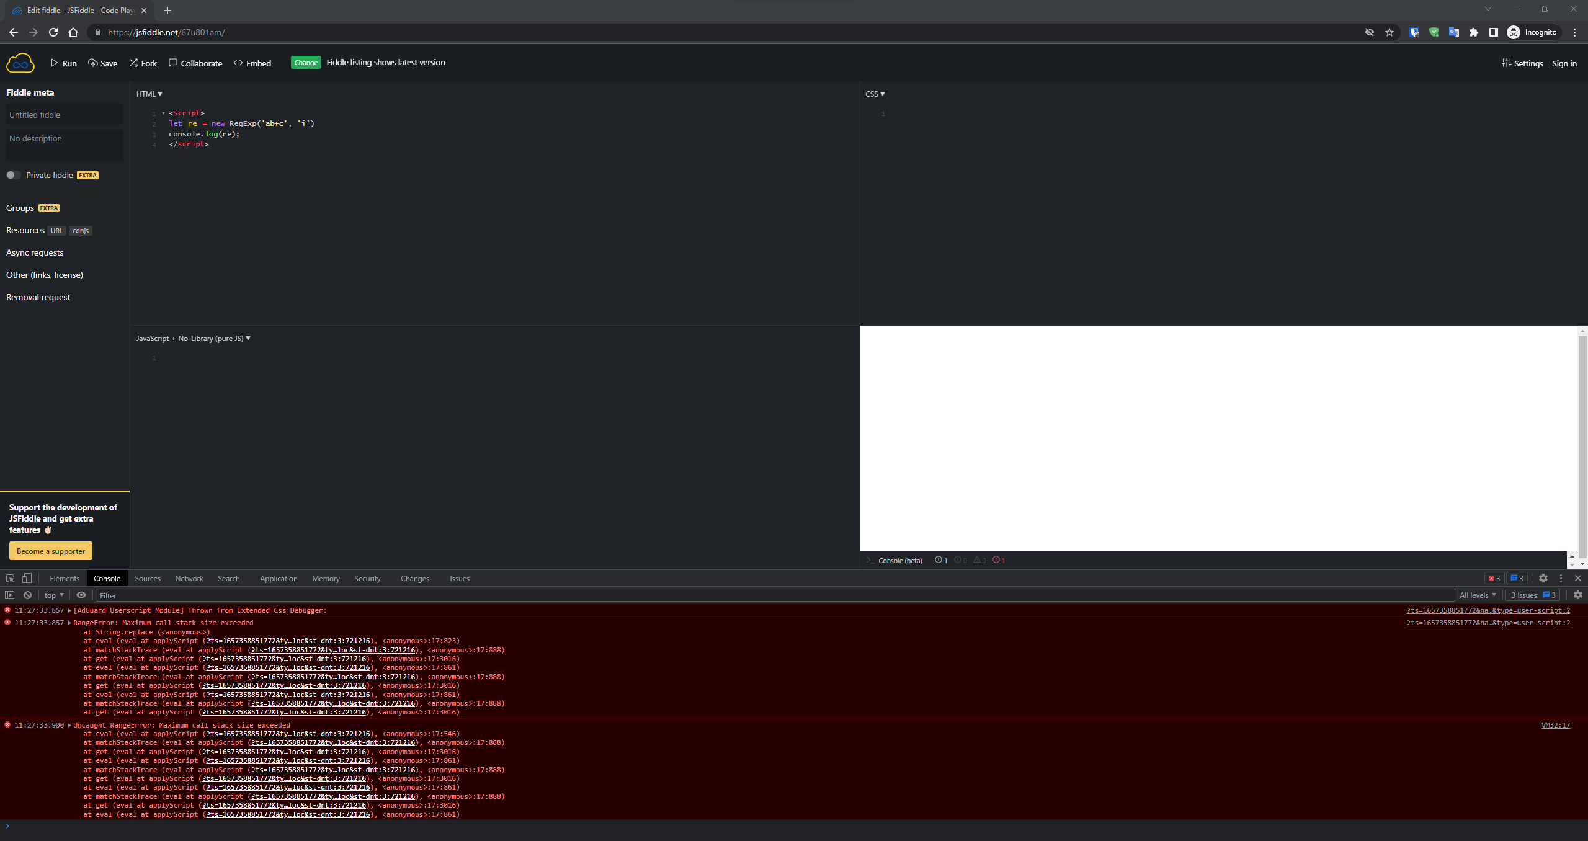The image size is (1588, 841).
Task: Switch to the Sources tab in DevTools
Action: tap(148, 578)
